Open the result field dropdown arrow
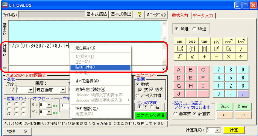 (164, 69)
